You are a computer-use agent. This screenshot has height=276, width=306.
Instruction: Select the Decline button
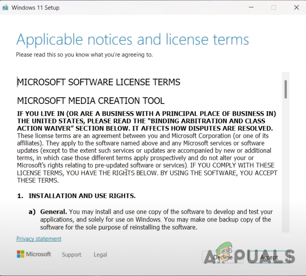pyautogui.click(x=223, y=257)
